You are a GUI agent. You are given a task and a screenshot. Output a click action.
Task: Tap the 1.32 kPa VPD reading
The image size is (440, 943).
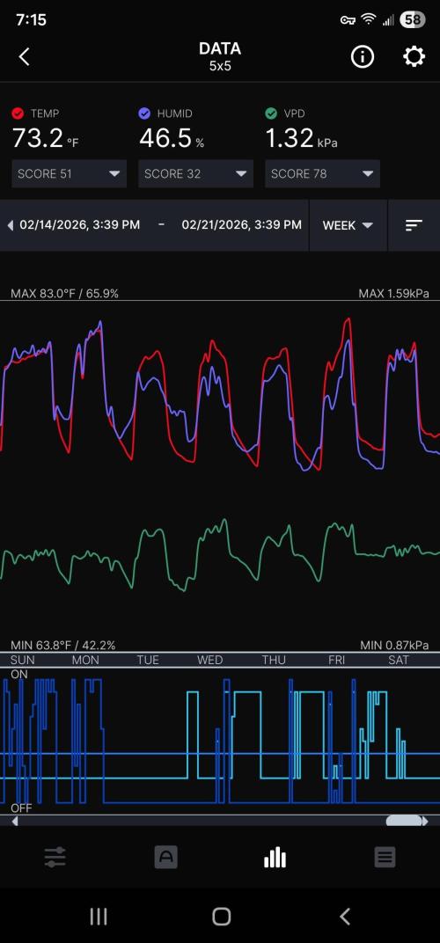302,138
